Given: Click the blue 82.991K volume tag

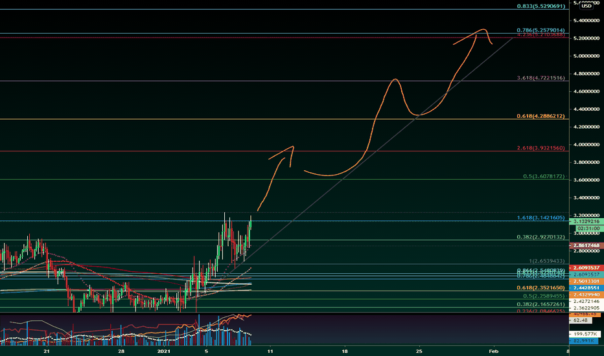Looking at the screenshot, I should coord(583,341).
